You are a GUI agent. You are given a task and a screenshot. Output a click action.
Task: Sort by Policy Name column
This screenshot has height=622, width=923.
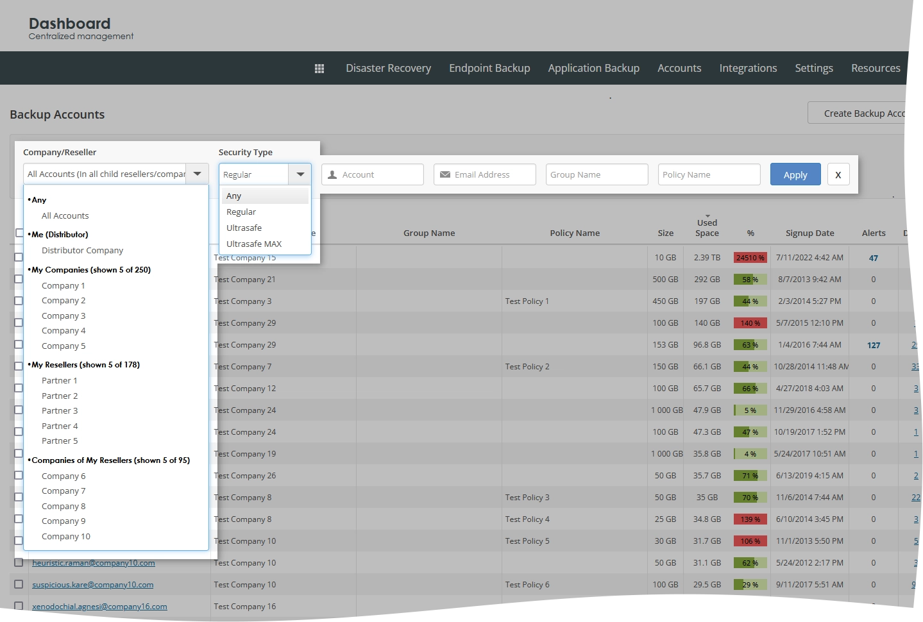575,233
